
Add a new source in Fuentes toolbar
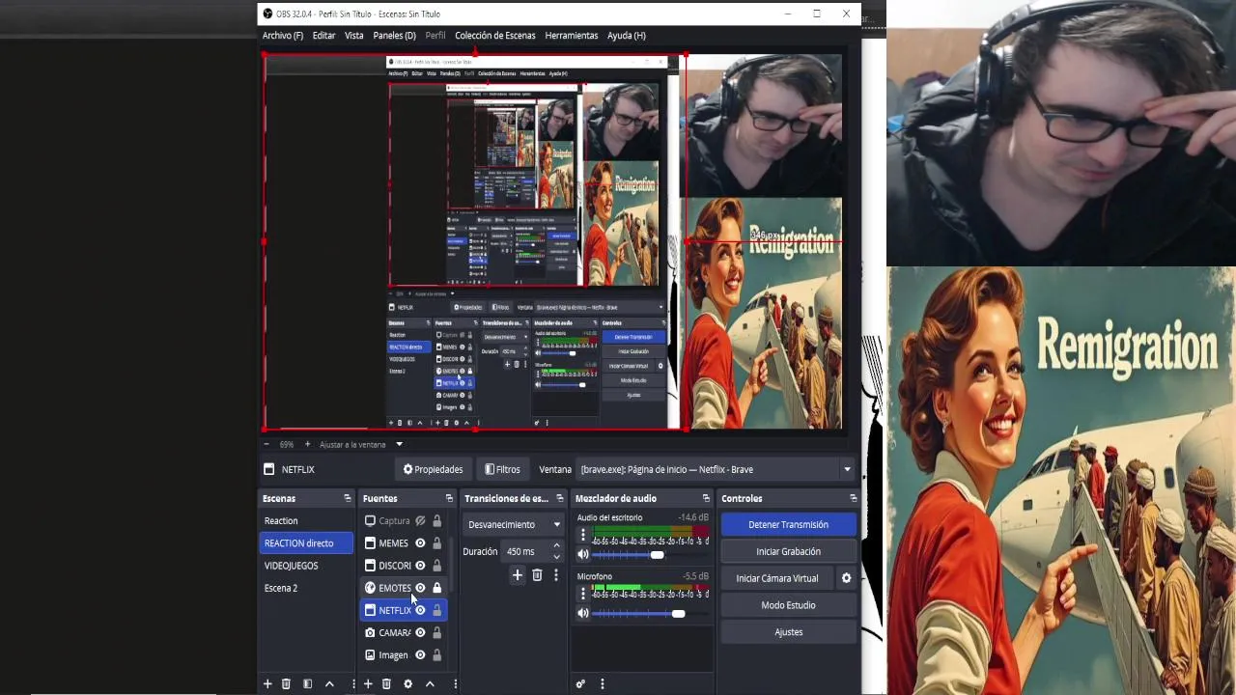coord(368,683)
